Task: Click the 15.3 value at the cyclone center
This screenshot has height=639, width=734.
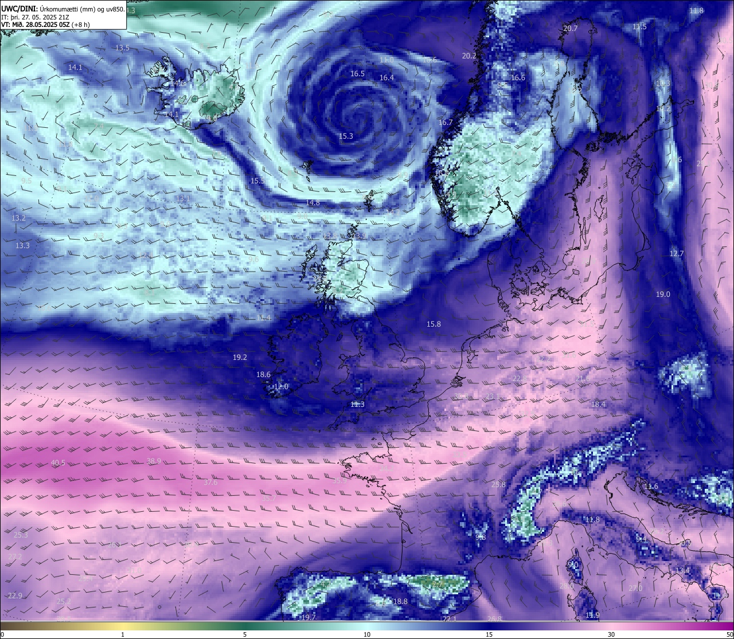Action: [346, 136]
